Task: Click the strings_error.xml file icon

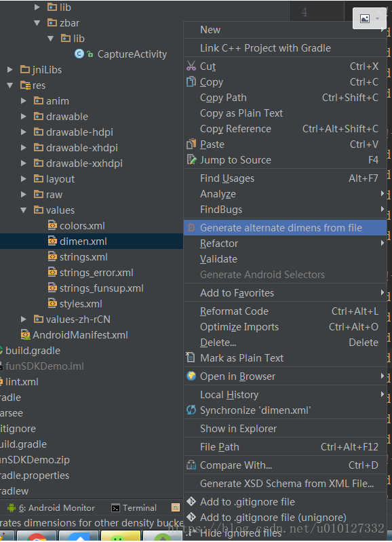Action: click(52, 273)
